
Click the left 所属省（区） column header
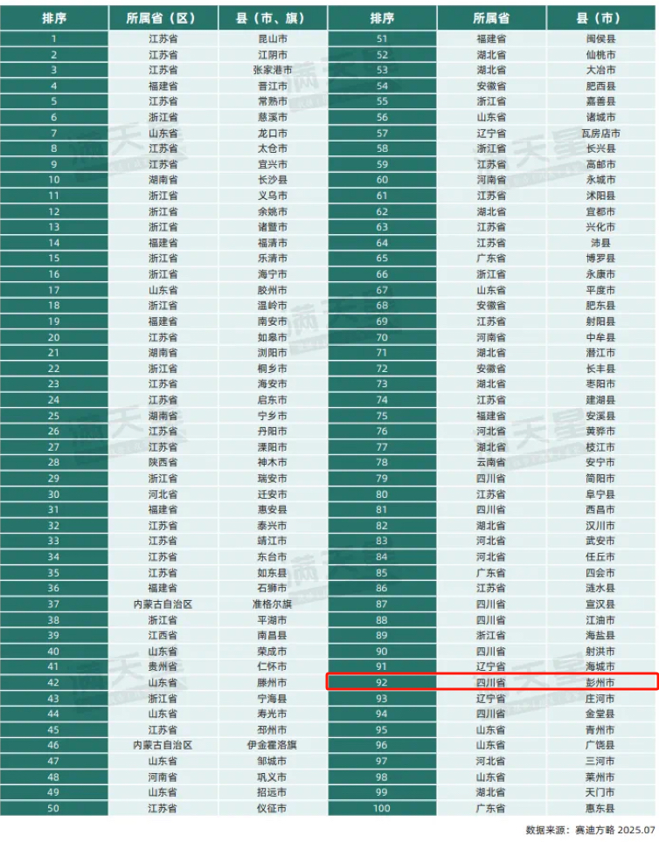tap(163, 17)
